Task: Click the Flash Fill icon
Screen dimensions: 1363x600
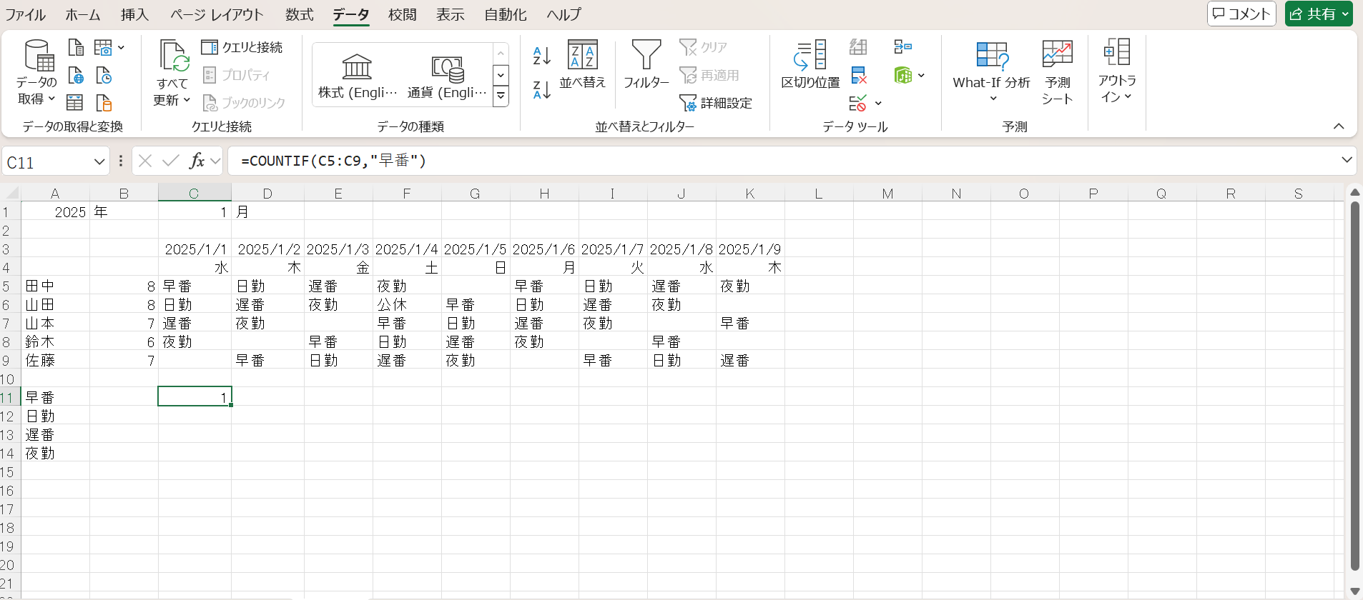Action: click(x=858, y=47)
